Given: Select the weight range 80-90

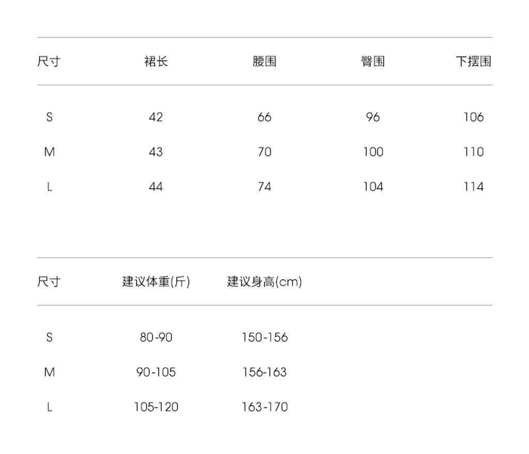Looking at the screenshot, I should [156, 338].
